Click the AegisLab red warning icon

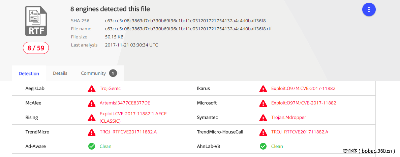(x=92, y=89)
